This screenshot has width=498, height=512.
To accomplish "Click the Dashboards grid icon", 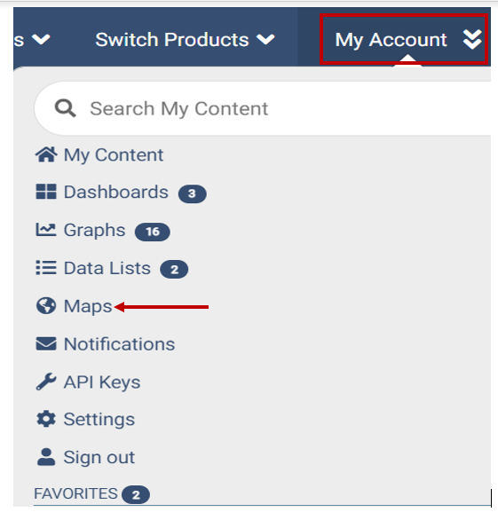I will (46, 192).
